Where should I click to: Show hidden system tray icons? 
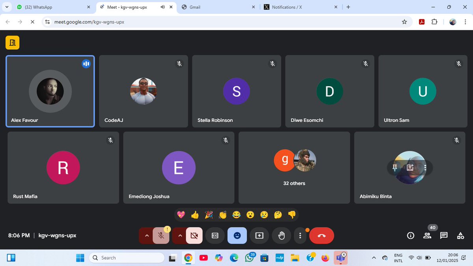pyautogui.click(x=374, y=258)
